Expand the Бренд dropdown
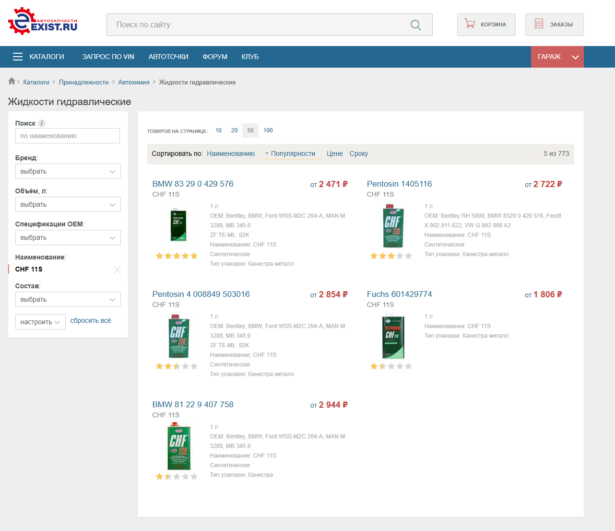615x531 pixels. point(68,171)
